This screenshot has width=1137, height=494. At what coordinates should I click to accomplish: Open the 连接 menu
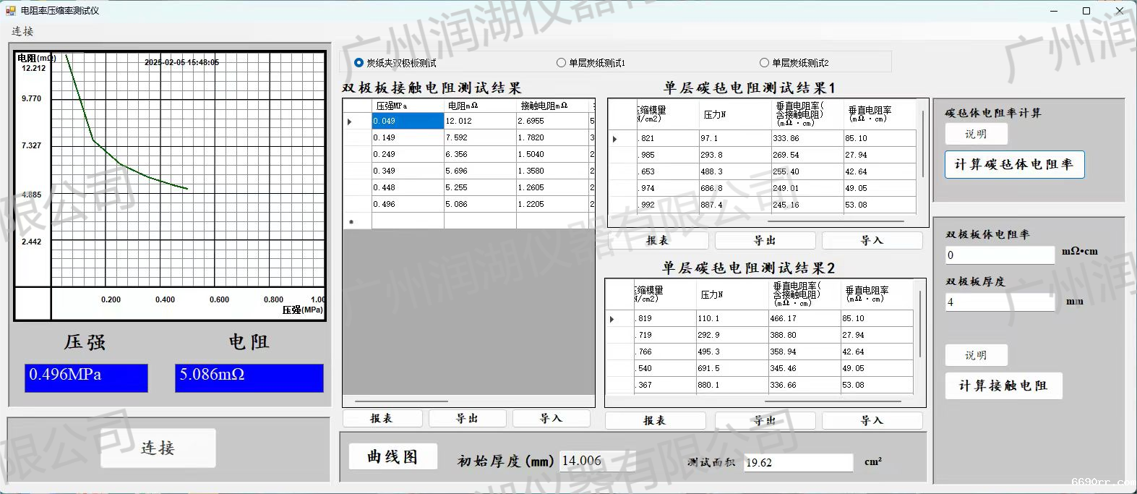coord(22,31)
